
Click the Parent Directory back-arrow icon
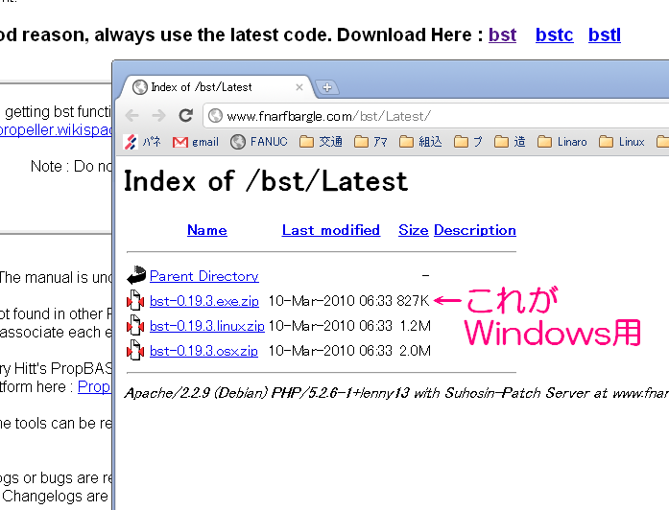[x=135, y=276]
